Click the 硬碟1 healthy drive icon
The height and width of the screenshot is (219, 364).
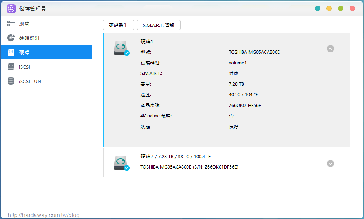tap(122, 48)
